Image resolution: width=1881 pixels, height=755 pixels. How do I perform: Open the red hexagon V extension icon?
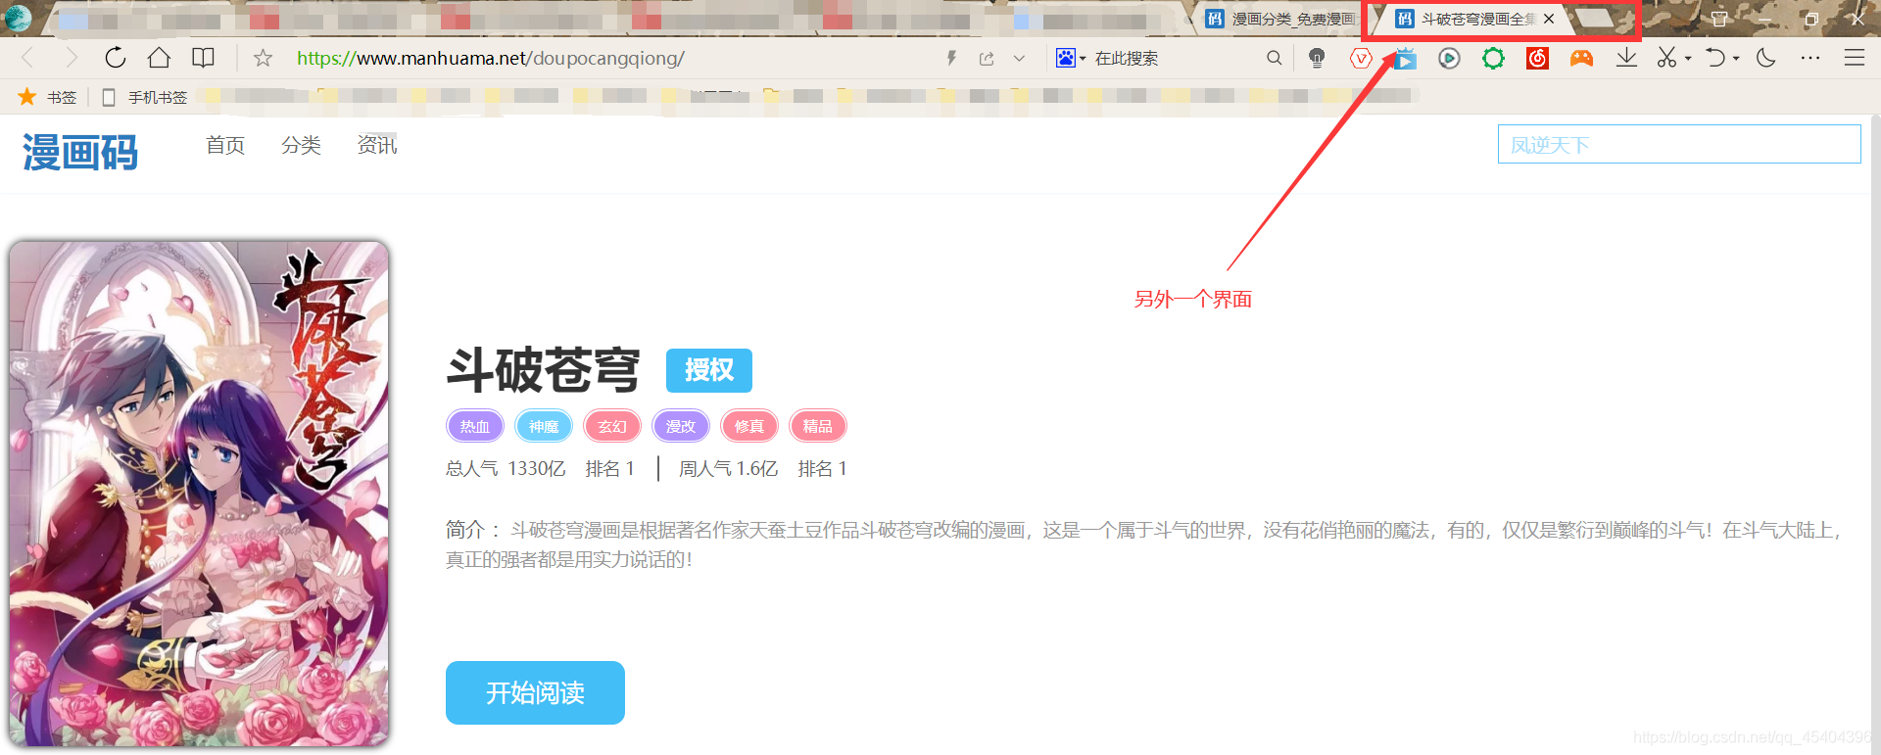(1361, 59)
